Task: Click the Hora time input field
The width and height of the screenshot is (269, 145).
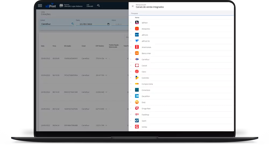Action: (x=118, y=24)
